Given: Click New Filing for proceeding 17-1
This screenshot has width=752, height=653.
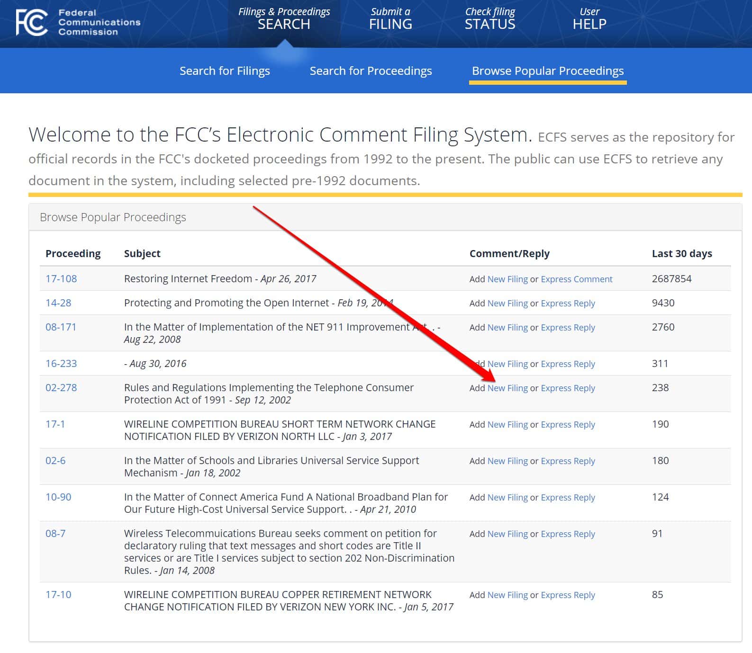Looking at the screenshot, I should [x=507, y=425].
